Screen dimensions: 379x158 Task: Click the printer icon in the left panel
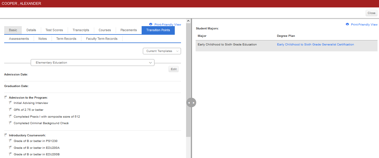tap(151, 24)
